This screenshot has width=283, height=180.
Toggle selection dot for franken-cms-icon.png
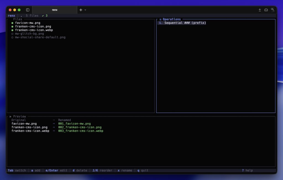click(x=12, y=27)
